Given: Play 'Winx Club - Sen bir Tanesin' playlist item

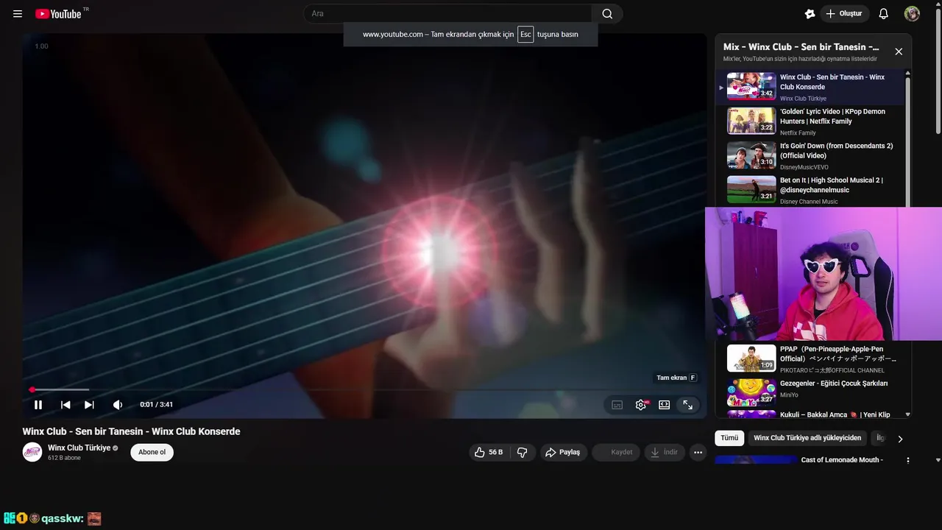Looking at the screenshot, I should [810, 87].
